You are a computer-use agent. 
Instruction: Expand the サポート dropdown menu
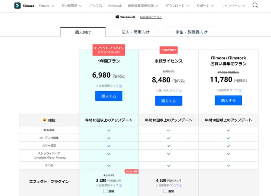click(205, 5)
